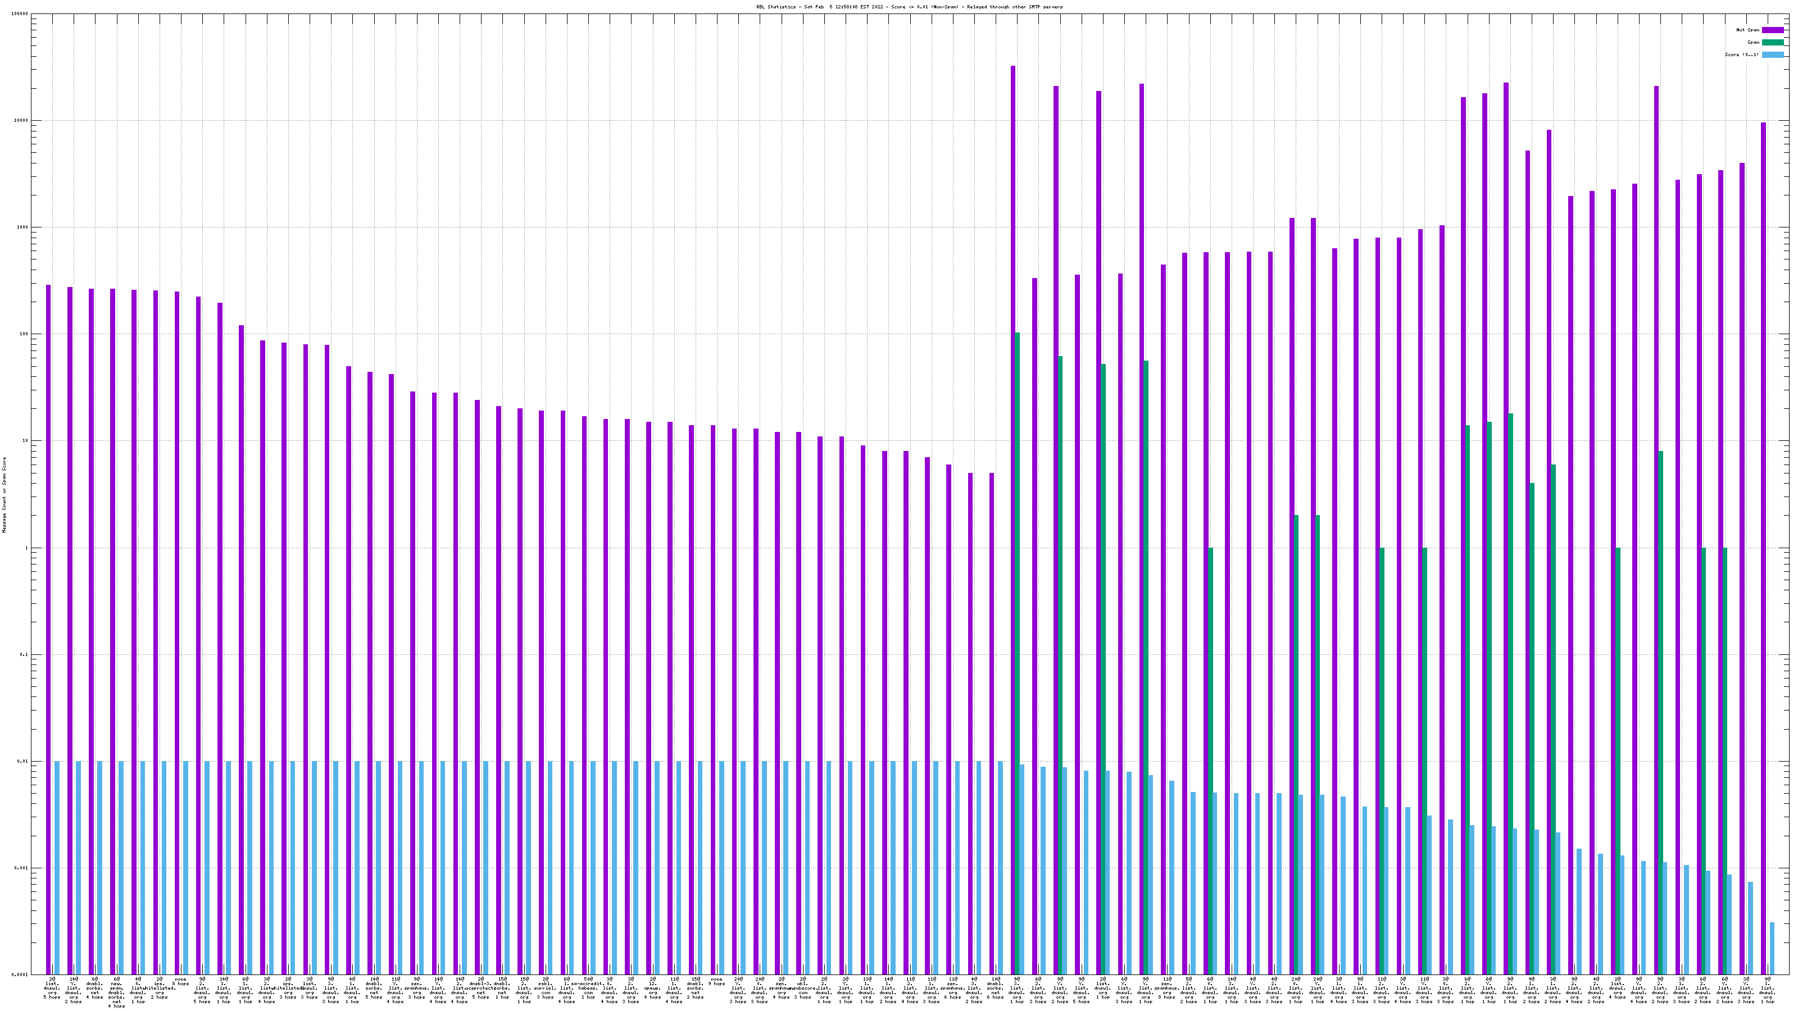Screen dimensions: 1798x1011
Task: Click the 'none 9 hops' x-axis label
Action: (x=717, y=982)
